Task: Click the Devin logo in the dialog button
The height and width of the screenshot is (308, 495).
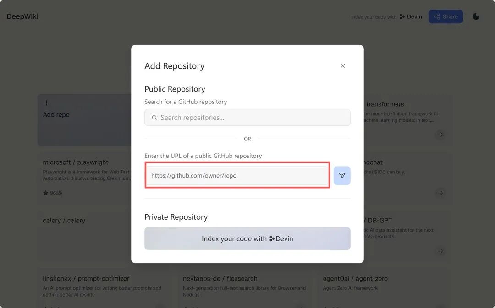Action: click(x=272, y=238)
